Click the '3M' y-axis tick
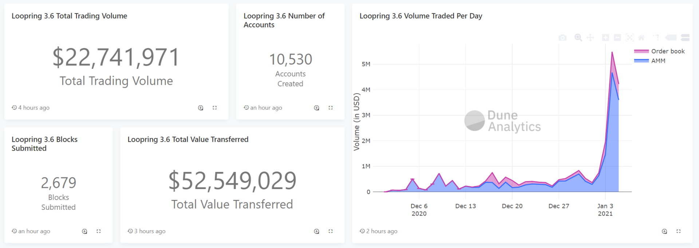The height and width of the screenshot is (248, 699). tap(366, 115)
